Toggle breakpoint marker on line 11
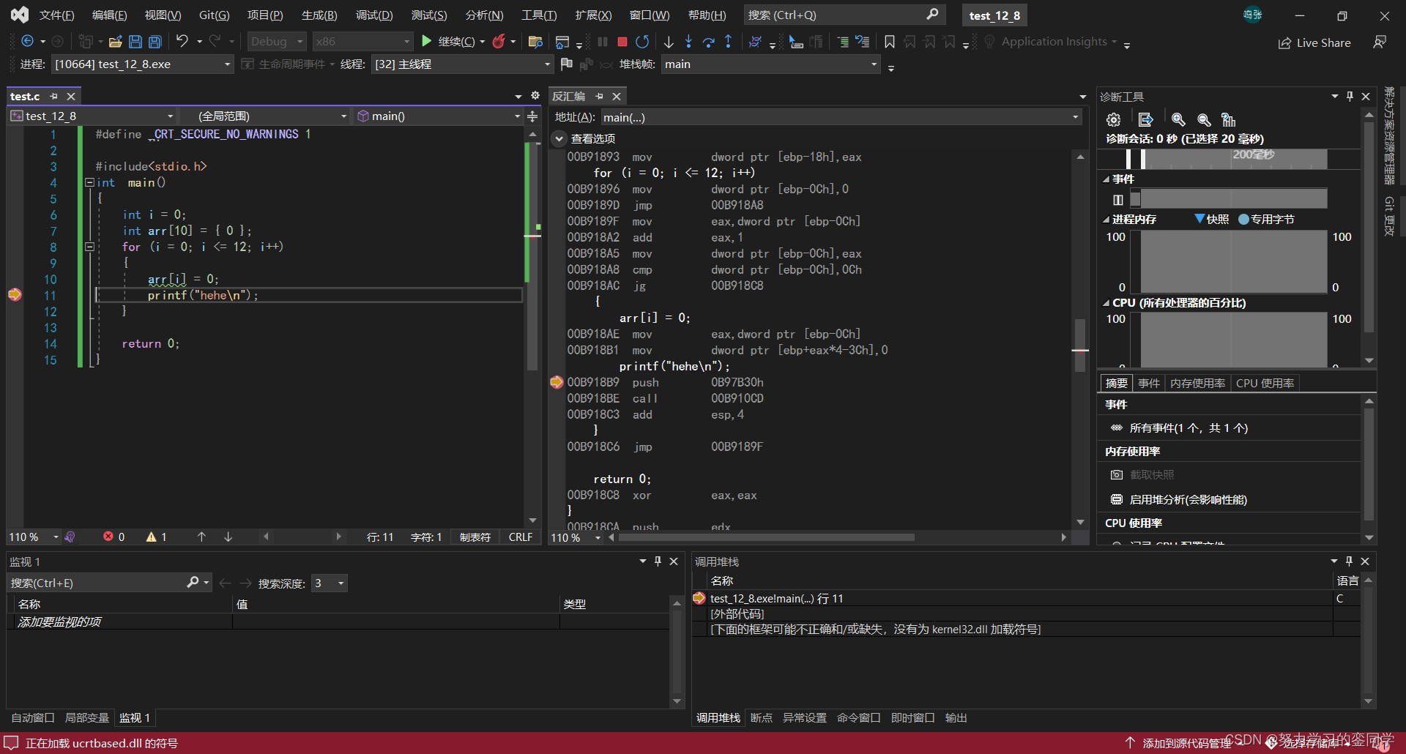 click(x=15, y=295)
